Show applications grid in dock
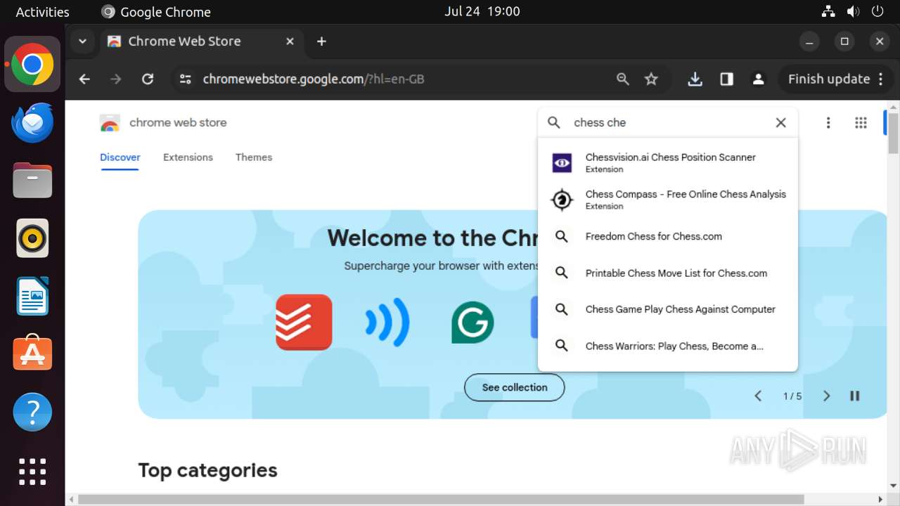The height and width of the screenshot is (506, 900). pos(32,471)
